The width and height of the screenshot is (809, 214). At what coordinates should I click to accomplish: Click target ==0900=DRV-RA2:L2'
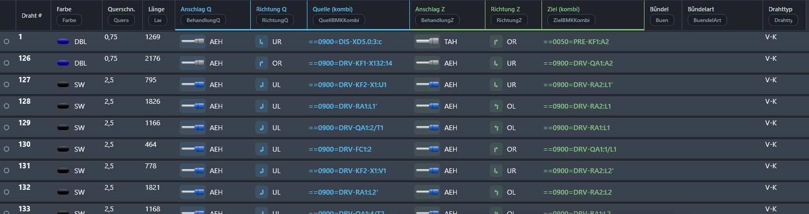click(578, 171)
